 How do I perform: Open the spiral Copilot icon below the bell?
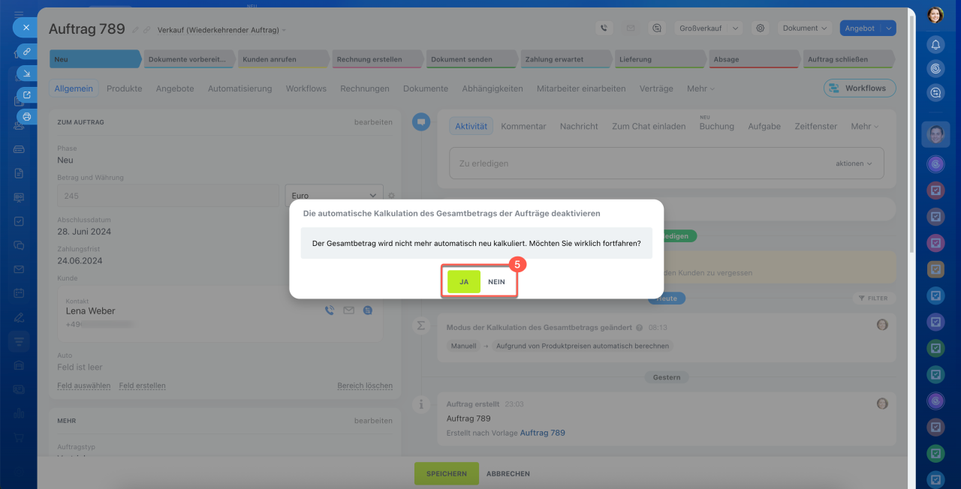tap(935, 68)
